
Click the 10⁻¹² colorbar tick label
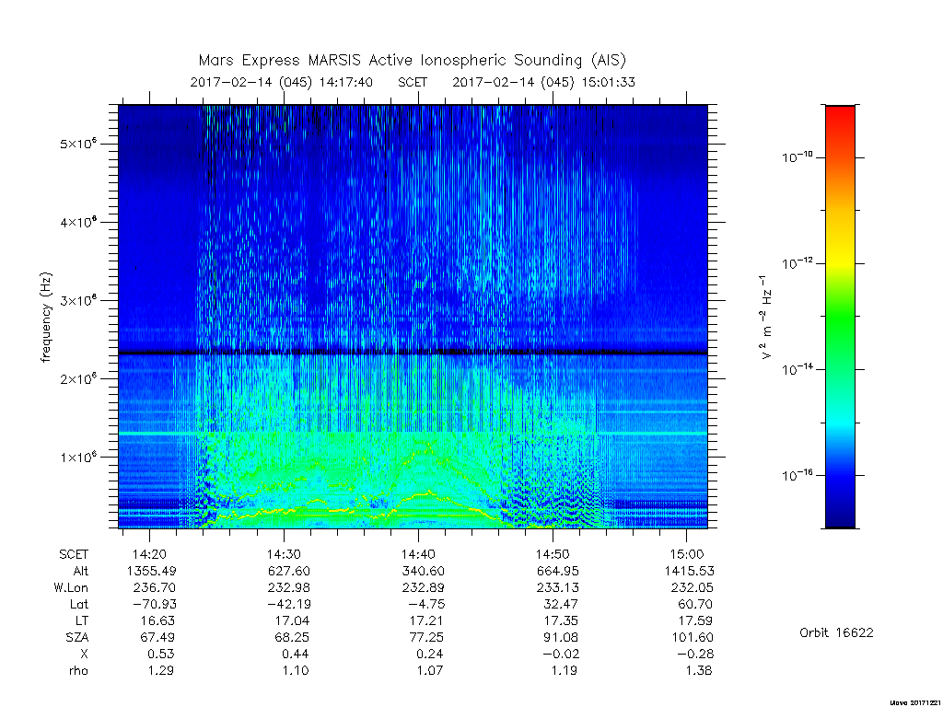[x=797, y=262]
